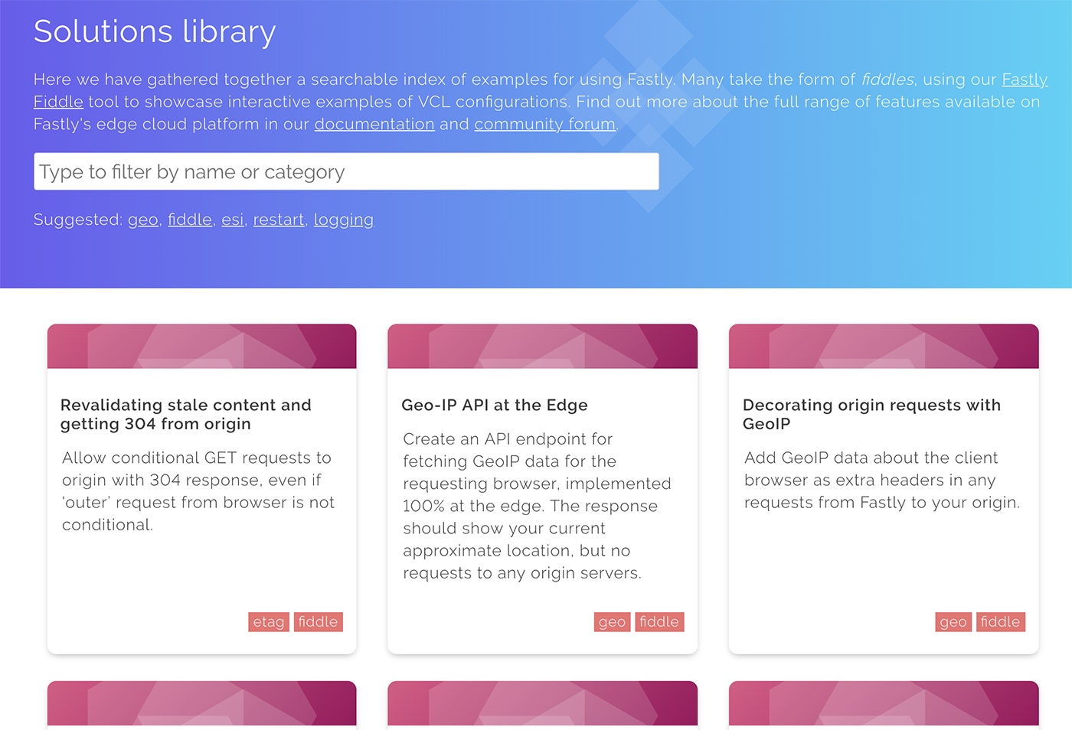
Task: Click the filter by name or category field
Action: [x=346, y=171]
